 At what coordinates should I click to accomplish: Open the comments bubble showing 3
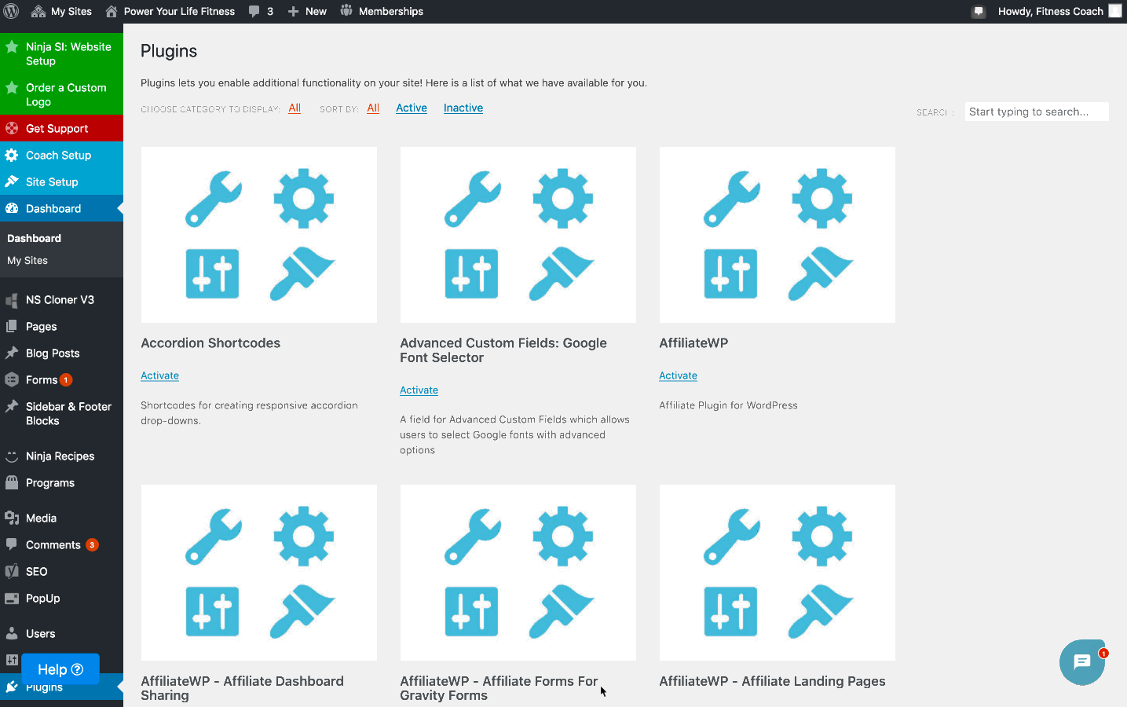coord(261,11)
